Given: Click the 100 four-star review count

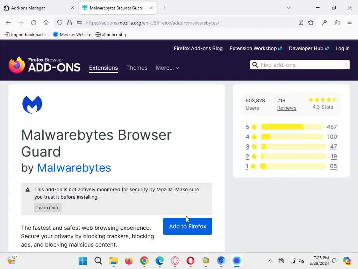Looking at the screenshot, I should pos(332,137).
